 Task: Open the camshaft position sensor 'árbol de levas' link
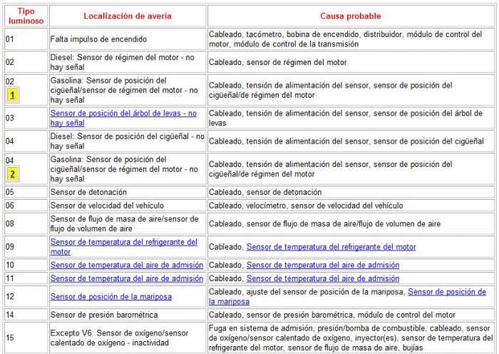click(123, 113)
